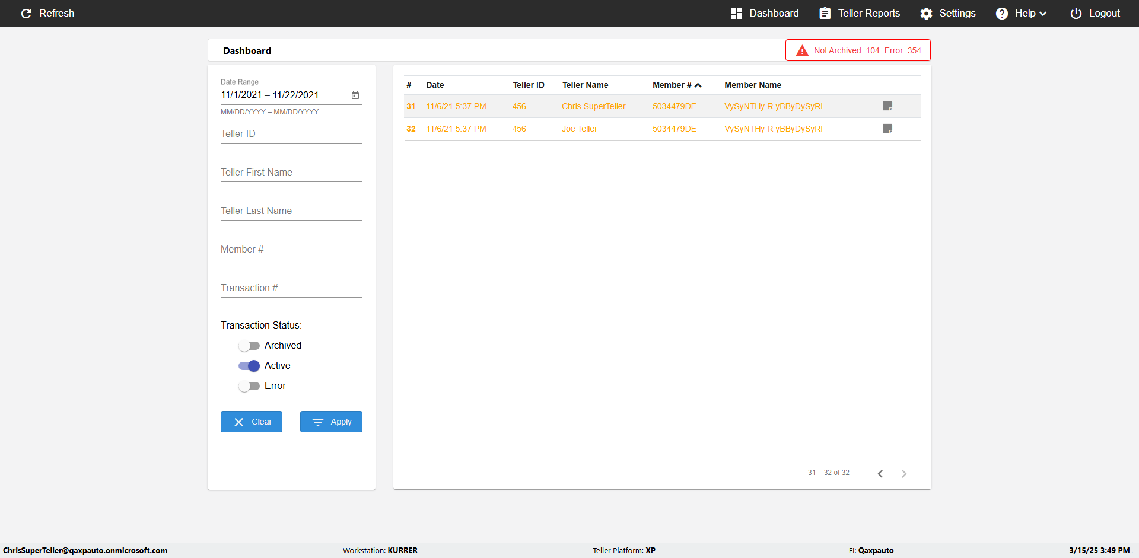
Task: Click the Logout power icon
Action: 1076,13
